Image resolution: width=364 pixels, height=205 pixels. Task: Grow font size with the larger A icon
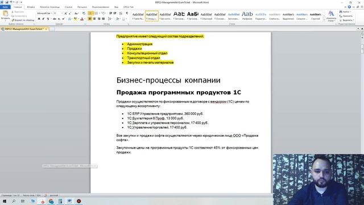click(x=66, y=14)
